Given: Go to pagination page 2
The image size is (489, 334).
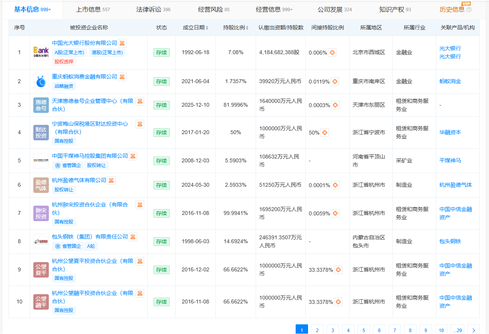Looking at the screenshot, I should pyautogui.click(x=317, y=330).
